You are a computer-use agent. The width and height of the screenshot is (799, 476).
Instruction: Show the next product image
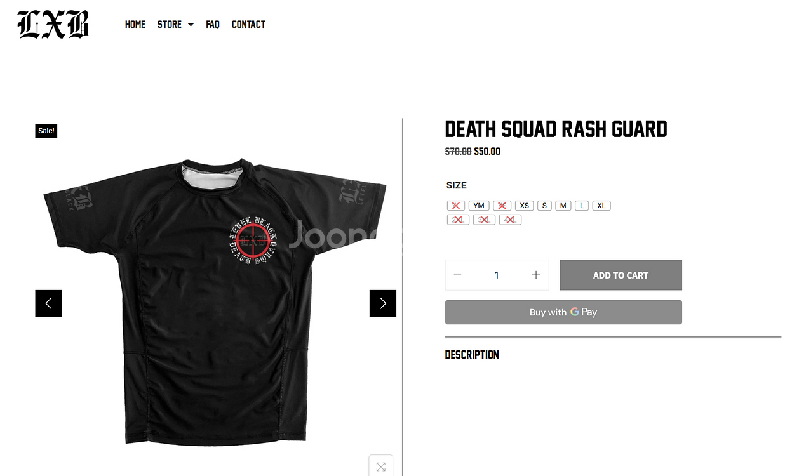(383, 303)
